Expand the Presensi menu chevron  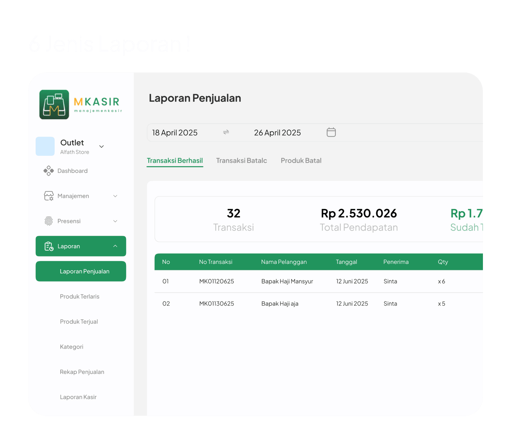click(115, 221)
